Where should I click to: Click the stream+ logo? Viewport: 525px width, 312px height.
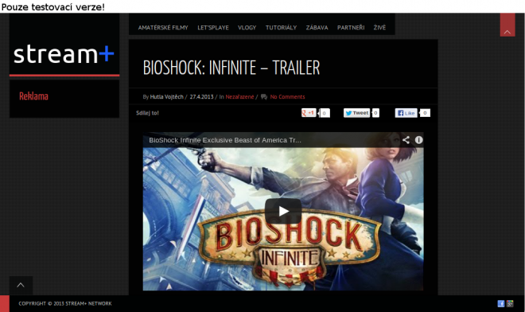pyautogui.click(x=64, y=53)
